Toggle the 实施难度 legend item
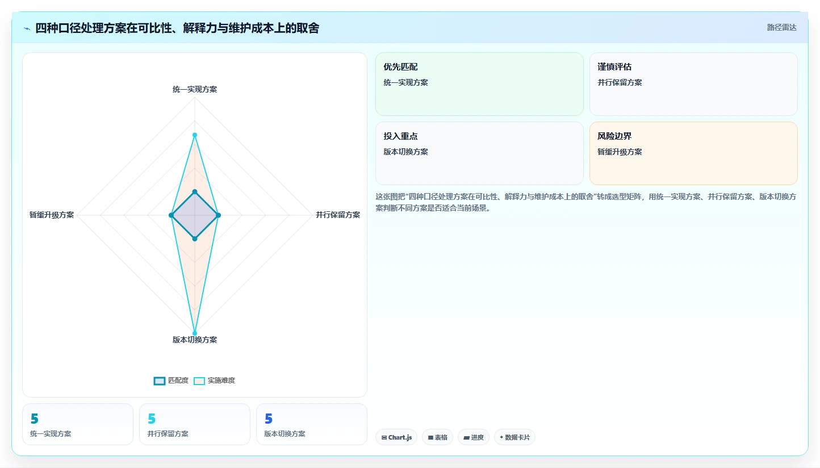Viewport: 820px width, 468px height. (214, 381)
